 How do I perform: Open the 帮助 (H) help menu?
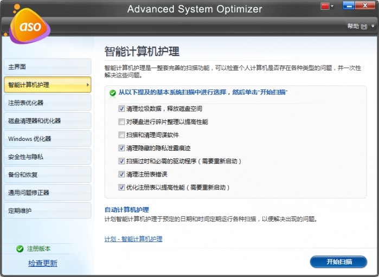coord(357,26)
